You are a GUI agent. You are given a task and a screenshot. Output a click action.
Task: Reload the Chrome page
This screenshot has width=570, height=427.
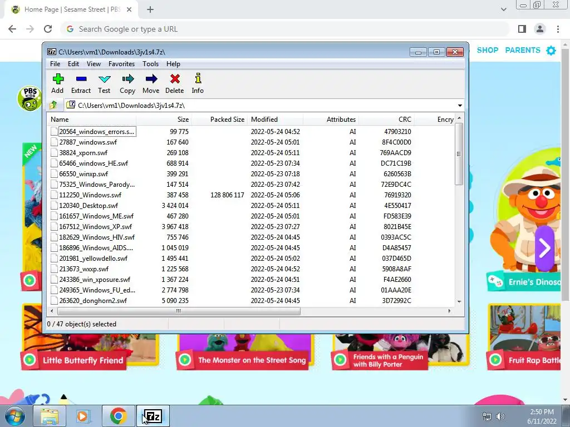click(48, 29)
